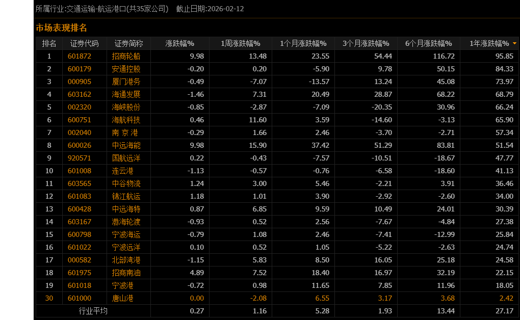Screen dimensions: 520x320
Task: Open stock 海通发展
Action: [126, 94]
